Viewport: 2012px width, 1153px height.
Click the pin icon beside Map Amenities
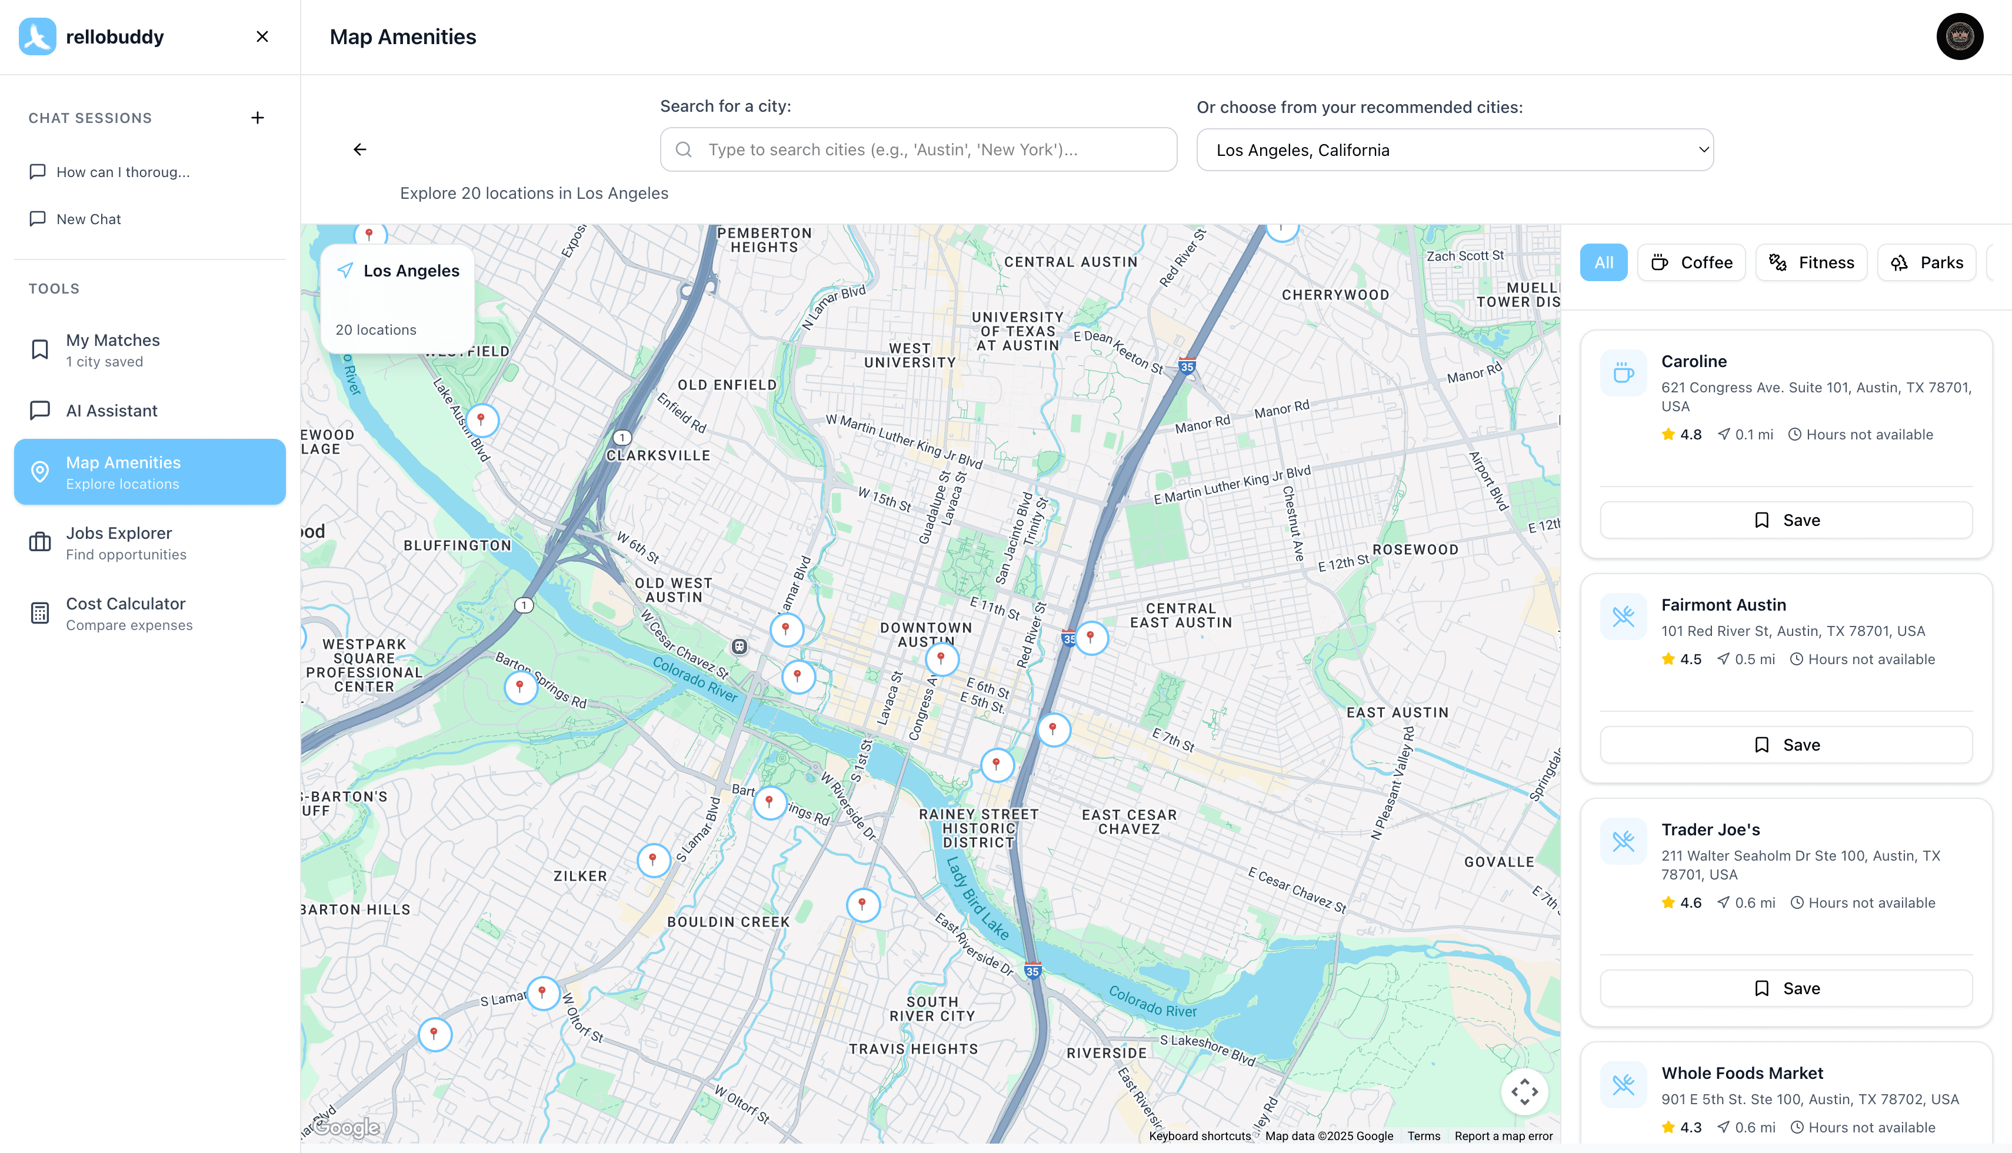39,471
